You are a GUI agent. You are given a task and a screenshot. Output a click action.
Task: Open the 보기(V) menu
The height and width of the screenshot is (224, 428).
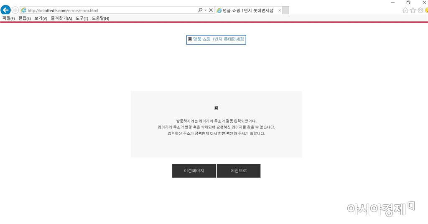41,18
